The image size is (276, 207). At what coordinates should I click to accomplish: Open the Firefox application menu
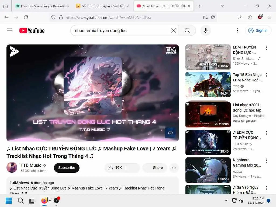pos(270,17)
